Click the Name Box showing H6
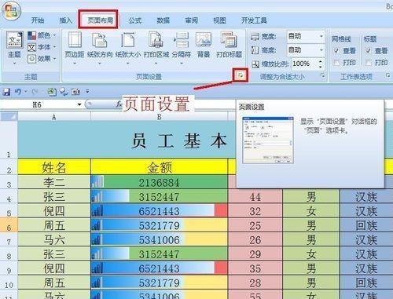The width and height of the screenshot is (393, 299). coord(38,105)
